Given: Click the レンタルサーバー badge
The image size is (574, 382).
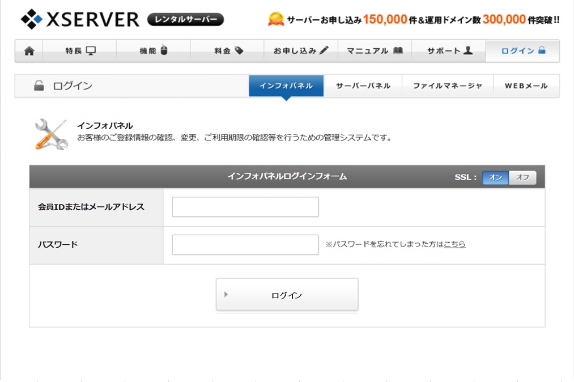Looking at the screenshot, I should [x=185, y=20].
